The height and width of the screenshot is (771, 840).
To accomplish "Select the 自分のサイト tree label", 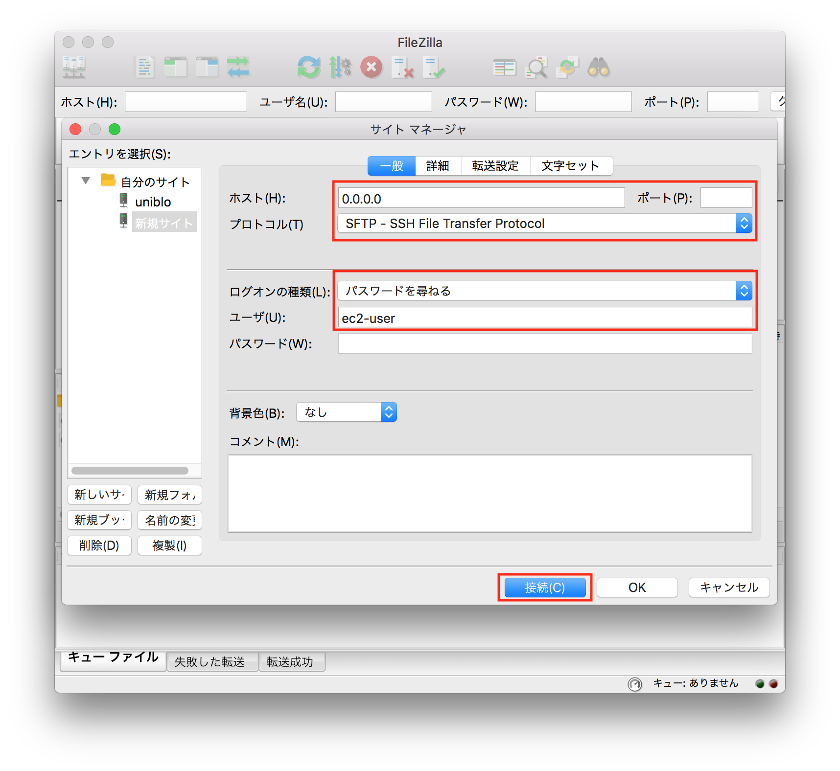I will click(155, 182).
